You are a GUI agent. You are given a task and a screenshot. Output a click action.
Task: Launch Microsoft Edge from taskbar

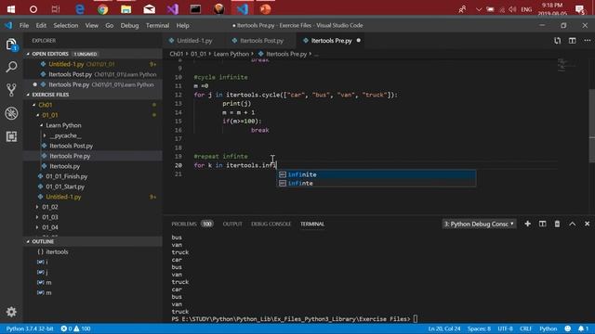pyautogui.click(x=80, y=8)
